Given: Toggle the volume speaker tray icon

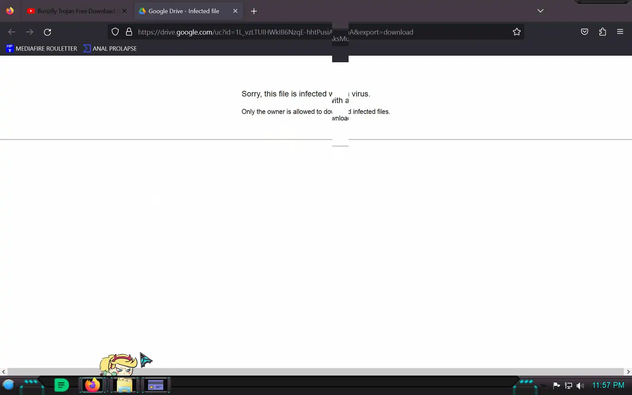Looking at the screenshot, I should (x=580, y=385).
